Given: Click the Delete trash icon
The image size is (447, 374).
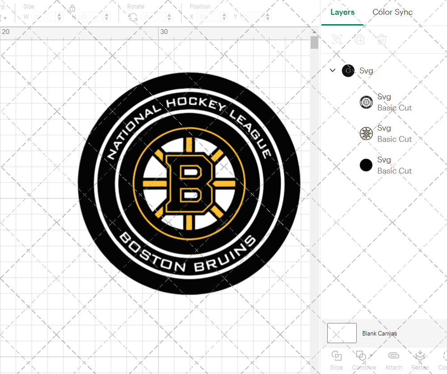Looking at the screenshot, I should pos(382,39).
